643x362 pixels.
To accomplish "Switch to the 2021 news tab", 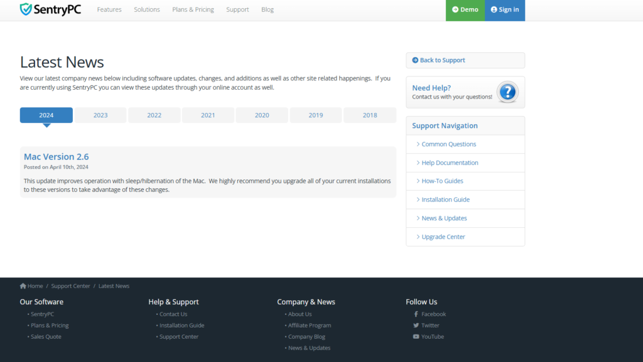I will tap(208, 115).
